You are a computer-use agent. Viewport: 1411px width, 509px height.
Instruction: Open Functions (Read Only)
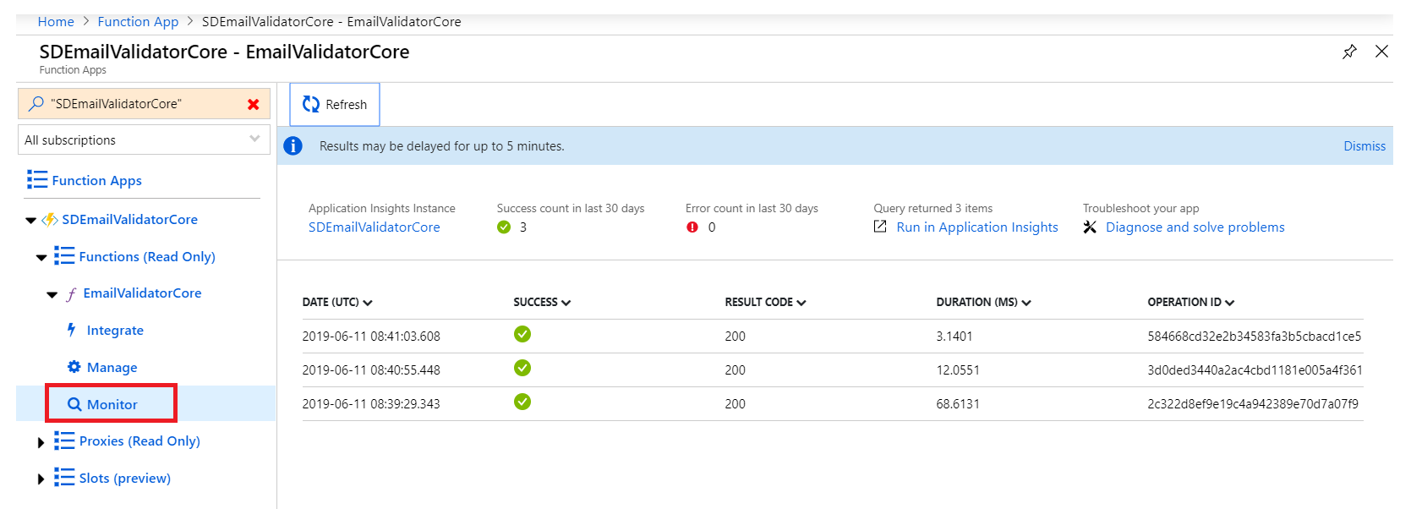click(x=147, y=256)
